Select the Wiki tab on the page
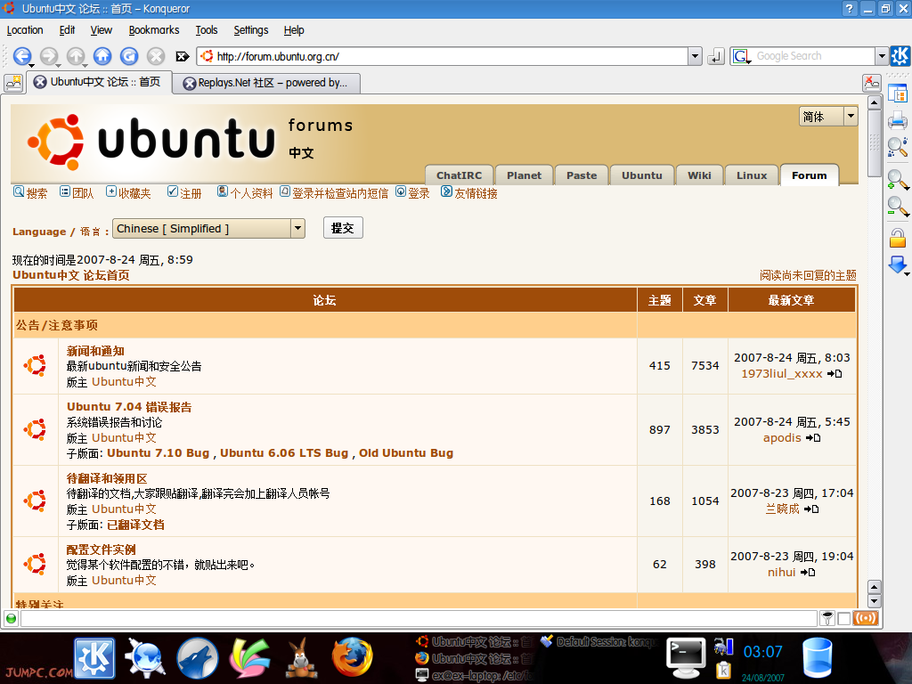The width and height of the screenshot is (912, 684). coord(699,175)
